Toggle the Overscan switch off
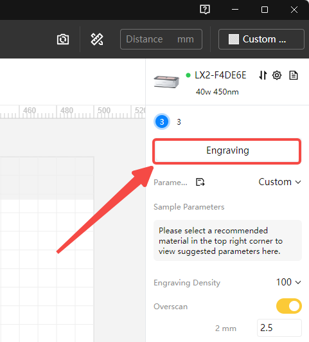The image size is (309, 342). pyautogui.click(x=289, y=306)
